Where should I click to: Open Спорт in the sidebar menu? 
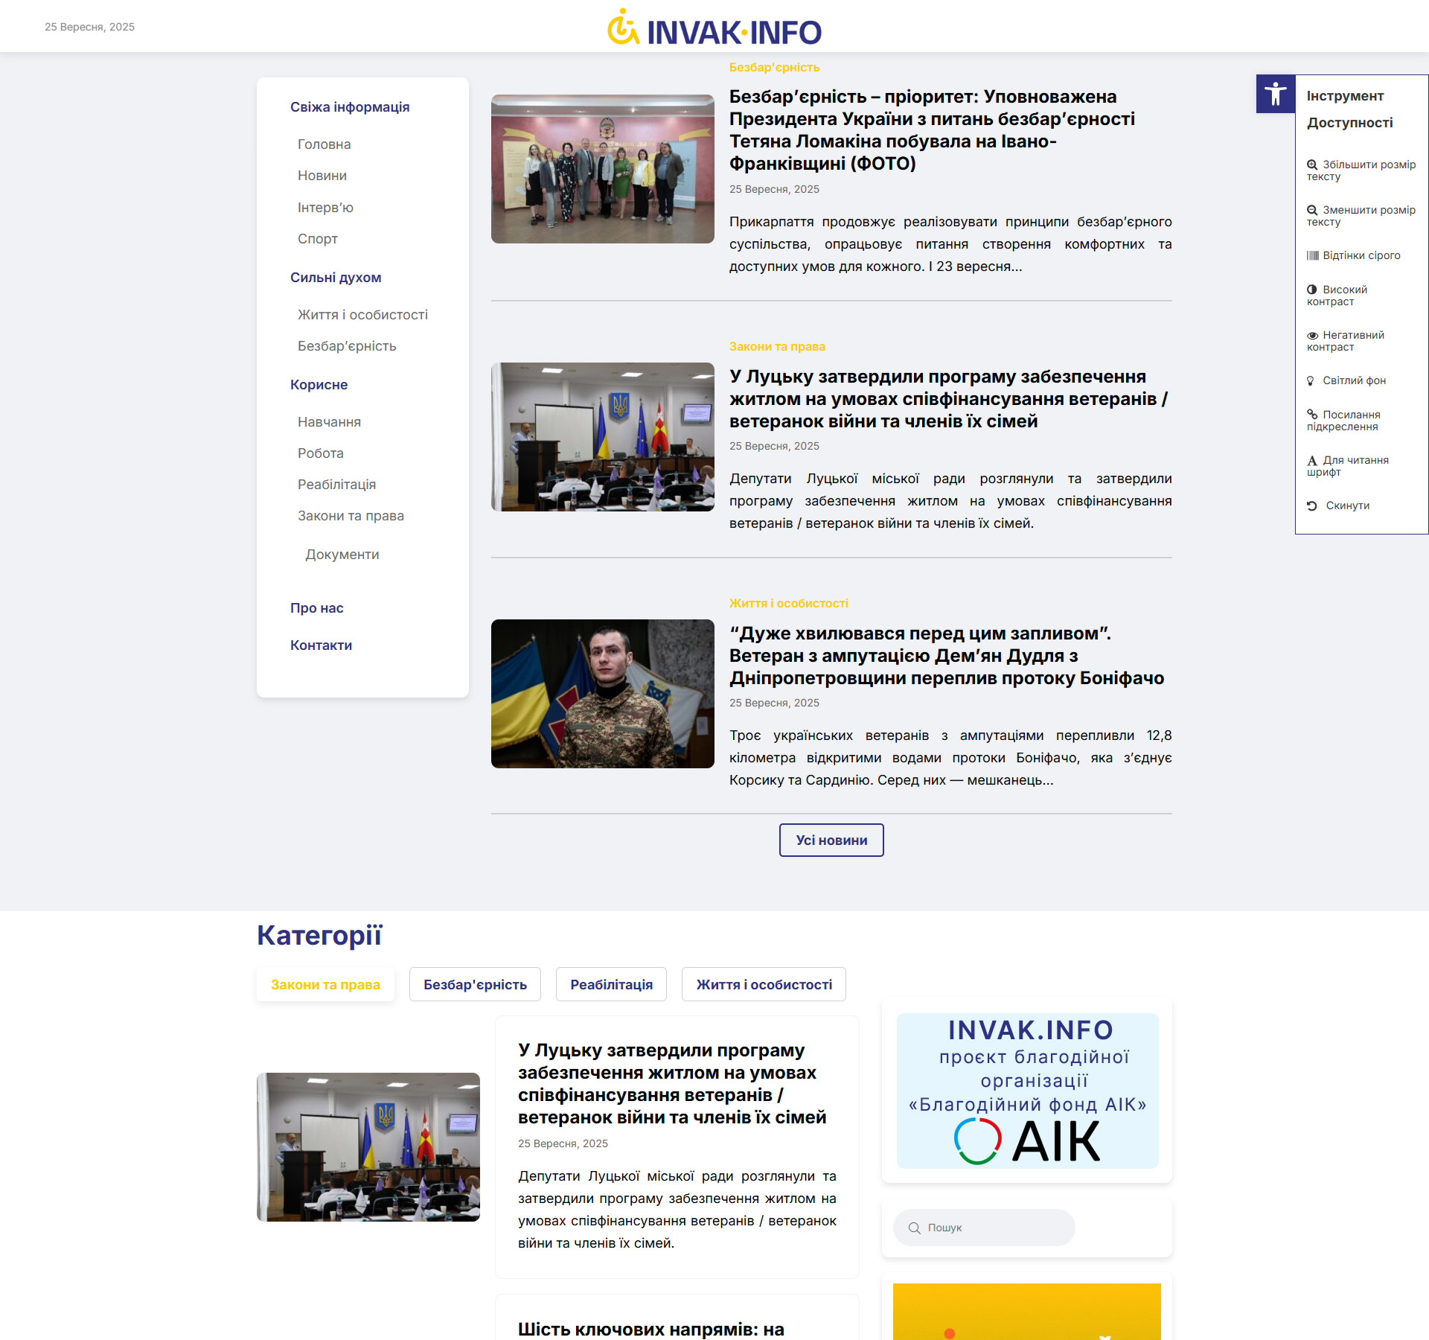point(318,239)
